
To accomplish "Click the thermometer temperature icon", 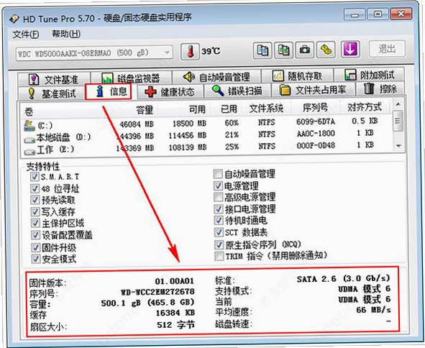I will click(x=190, y=51).
